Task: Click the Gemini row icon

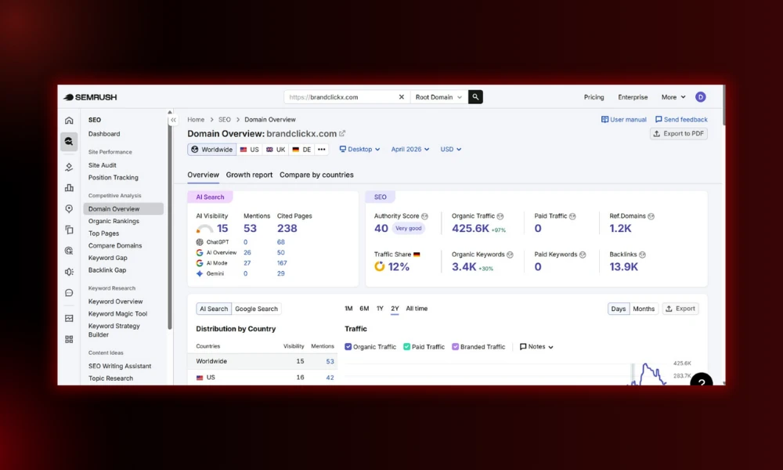Action: 200,273
